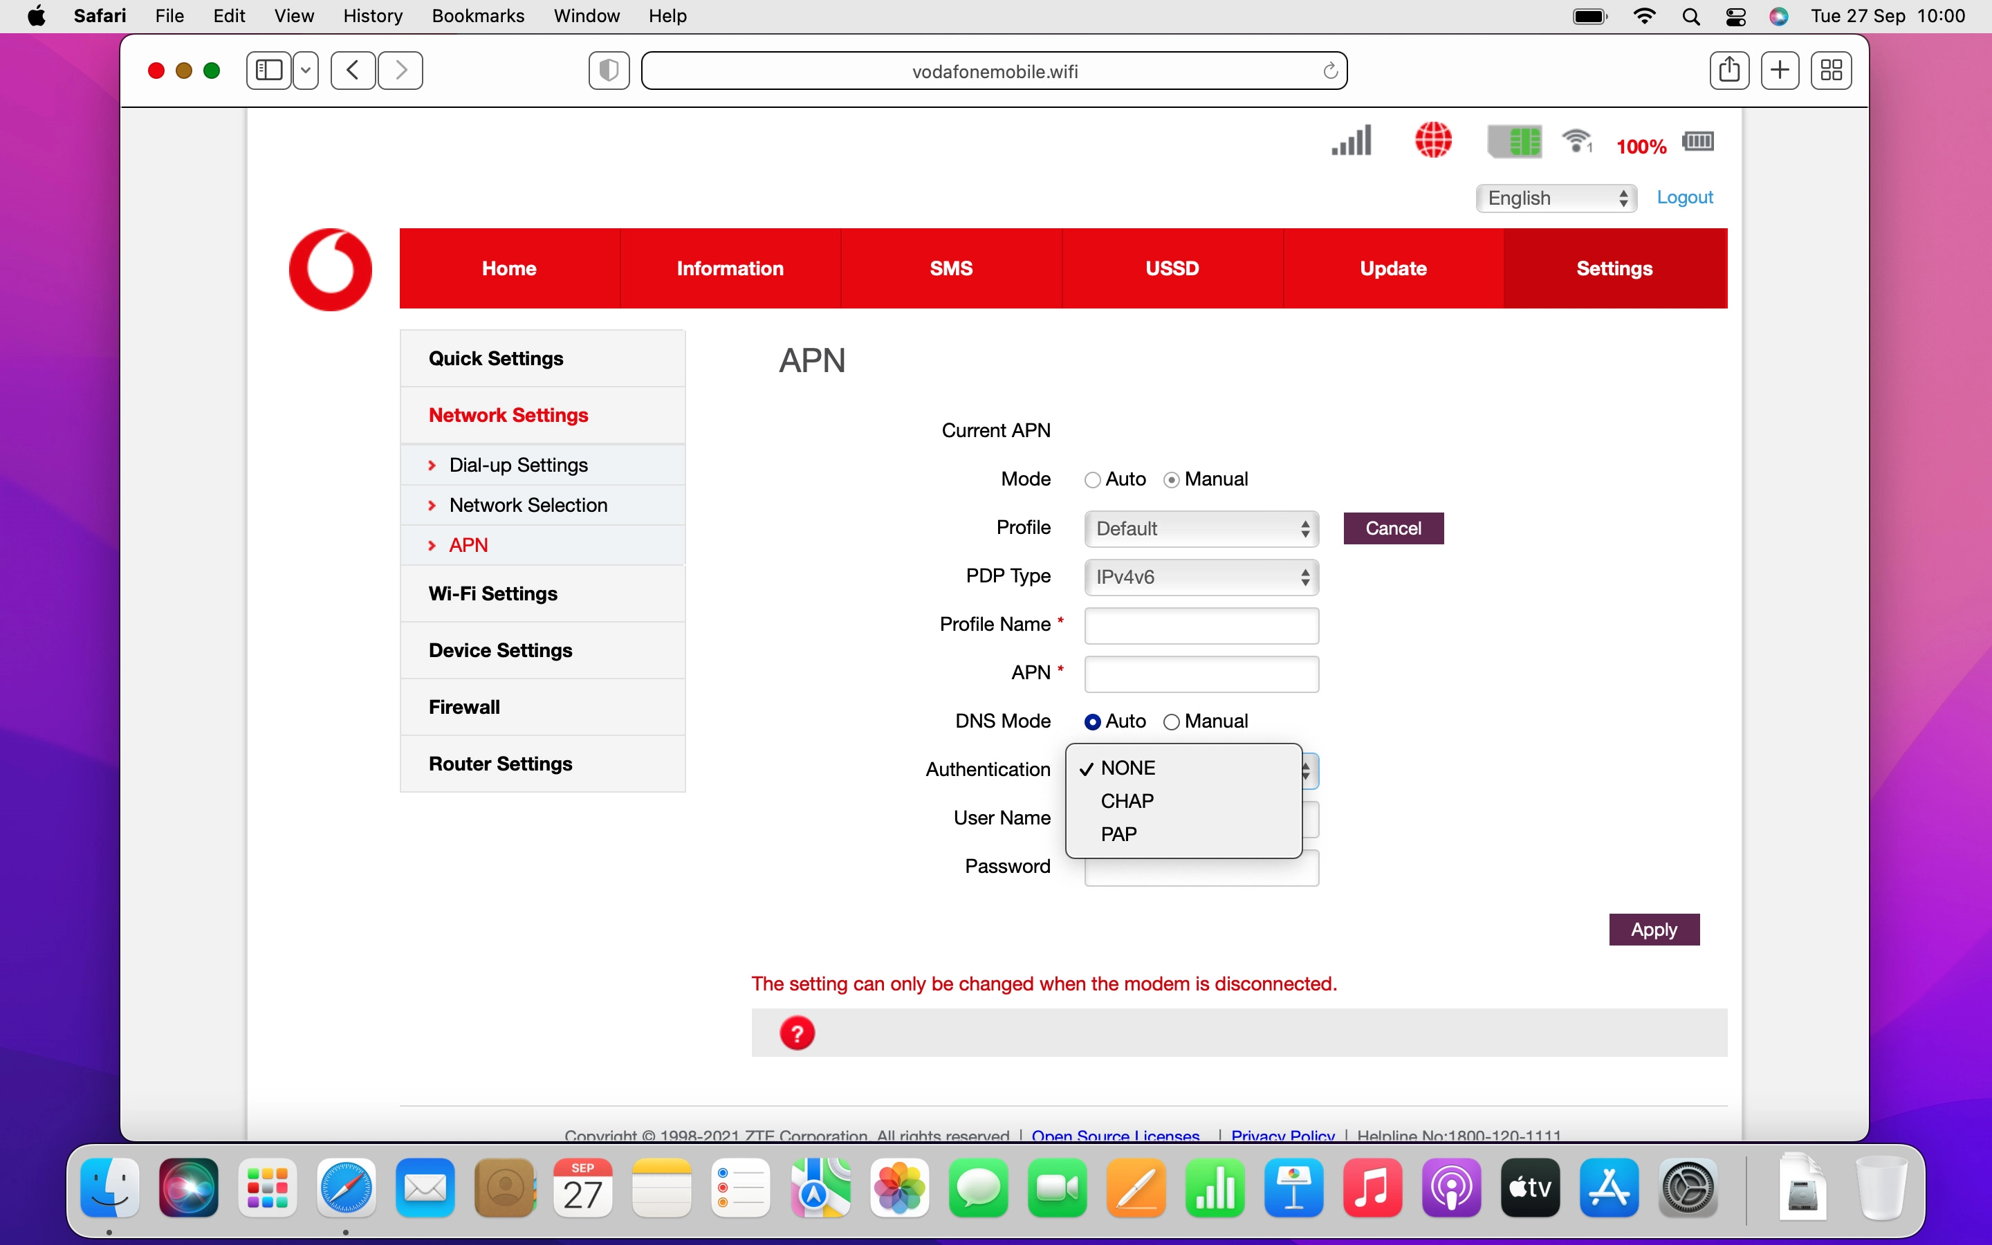Image resolution: width=1992 pixels, height=1245 pixels.
Task: Click the battery icon next to 100%
Action: [1697, 142]
